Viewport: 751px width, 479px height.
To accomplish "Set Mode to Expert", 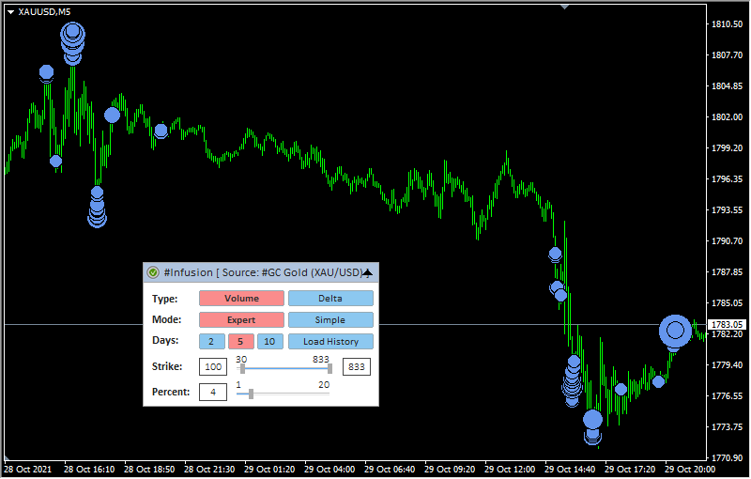I will pos(241,320).
